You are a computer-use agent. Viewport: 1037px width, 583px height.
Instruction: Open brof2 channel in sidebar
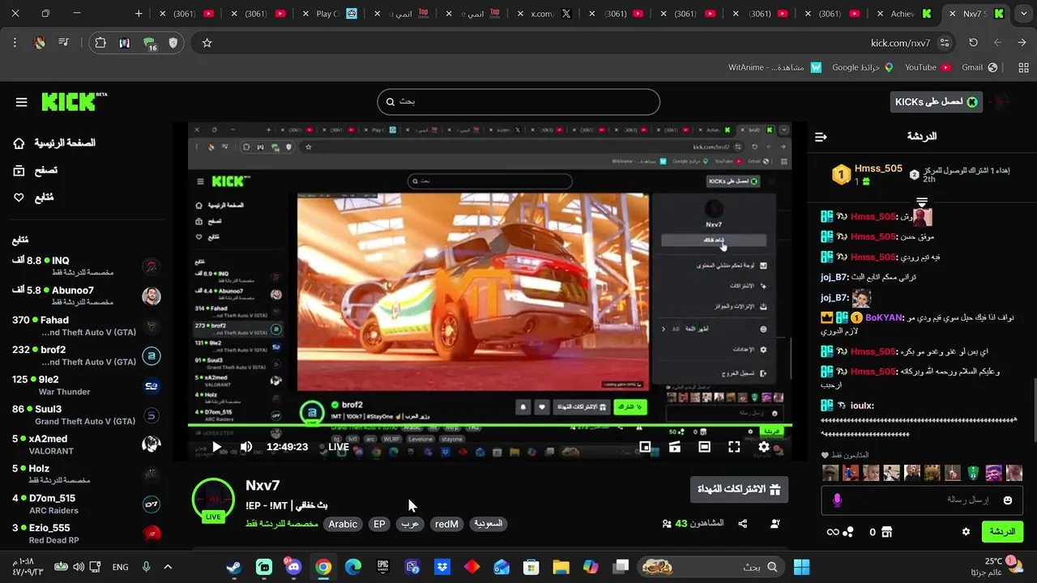point(86,355)
